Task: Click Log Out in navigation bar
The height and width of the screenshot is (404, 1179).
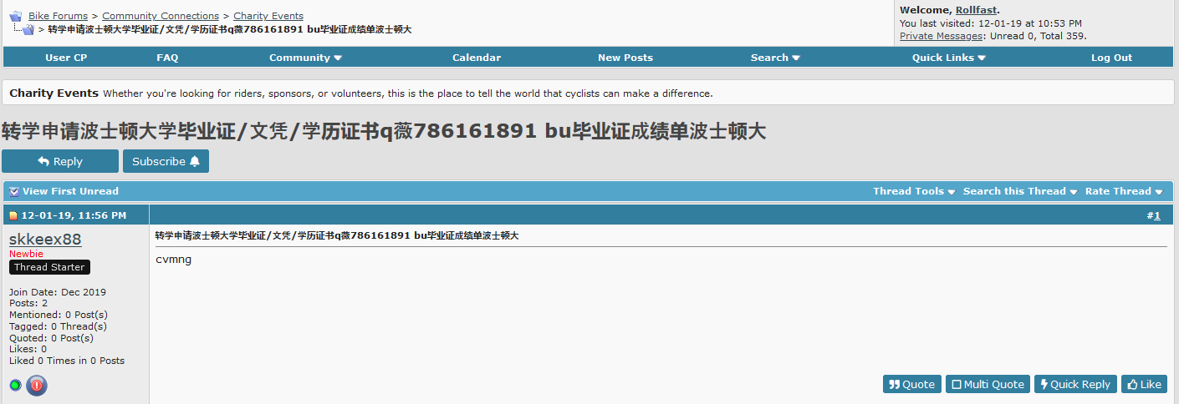Action: [x=1111, y=58]
